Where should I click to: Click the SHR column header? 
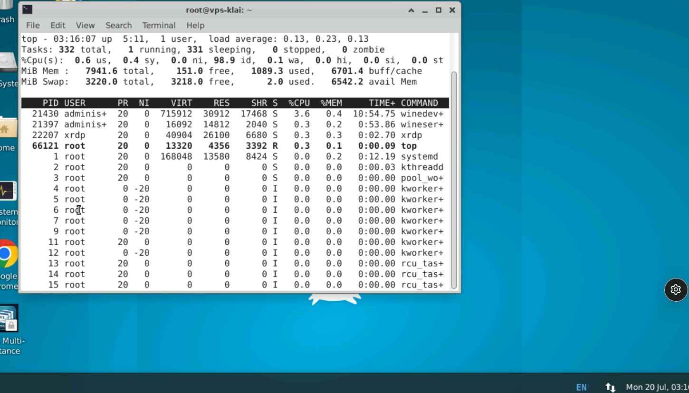pos(259,103)
